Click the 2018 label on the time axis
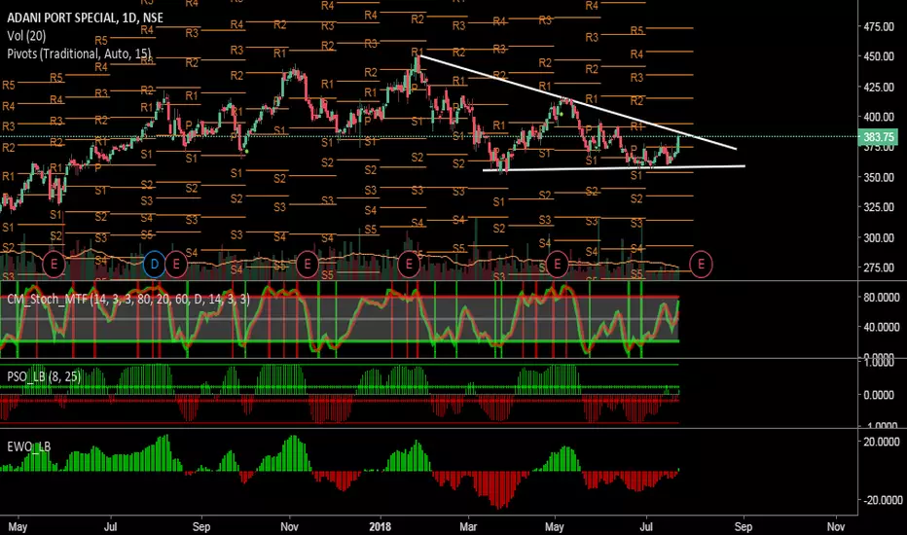907x535 pixels. [380, 527]
